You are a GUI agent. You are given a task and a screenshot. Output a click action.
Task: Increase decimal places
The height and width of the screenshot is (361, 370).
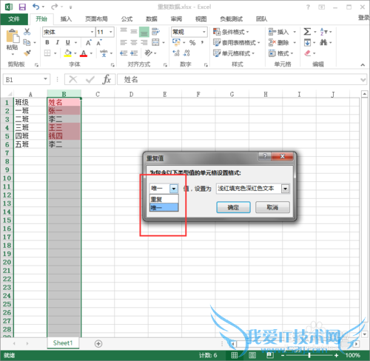(176, 53)
